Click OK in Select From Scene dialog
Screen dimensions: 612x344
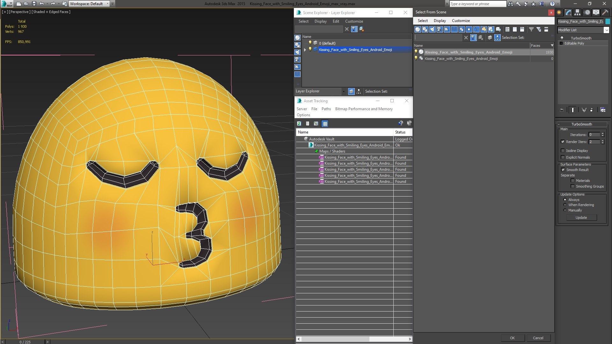[x=512, y=338]
